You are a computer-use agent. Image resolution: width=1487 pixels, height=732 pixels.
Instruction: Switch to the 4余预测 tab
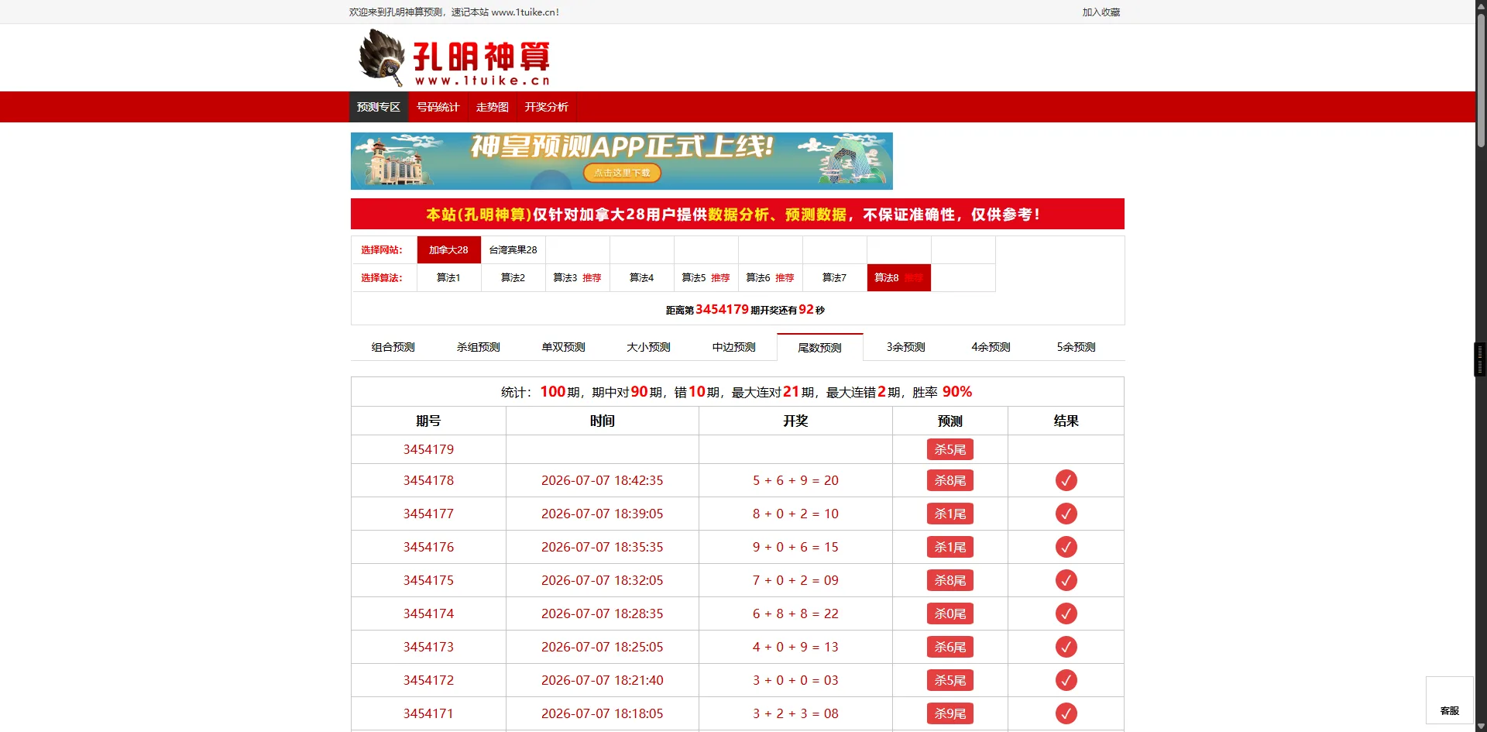(991, 347)
